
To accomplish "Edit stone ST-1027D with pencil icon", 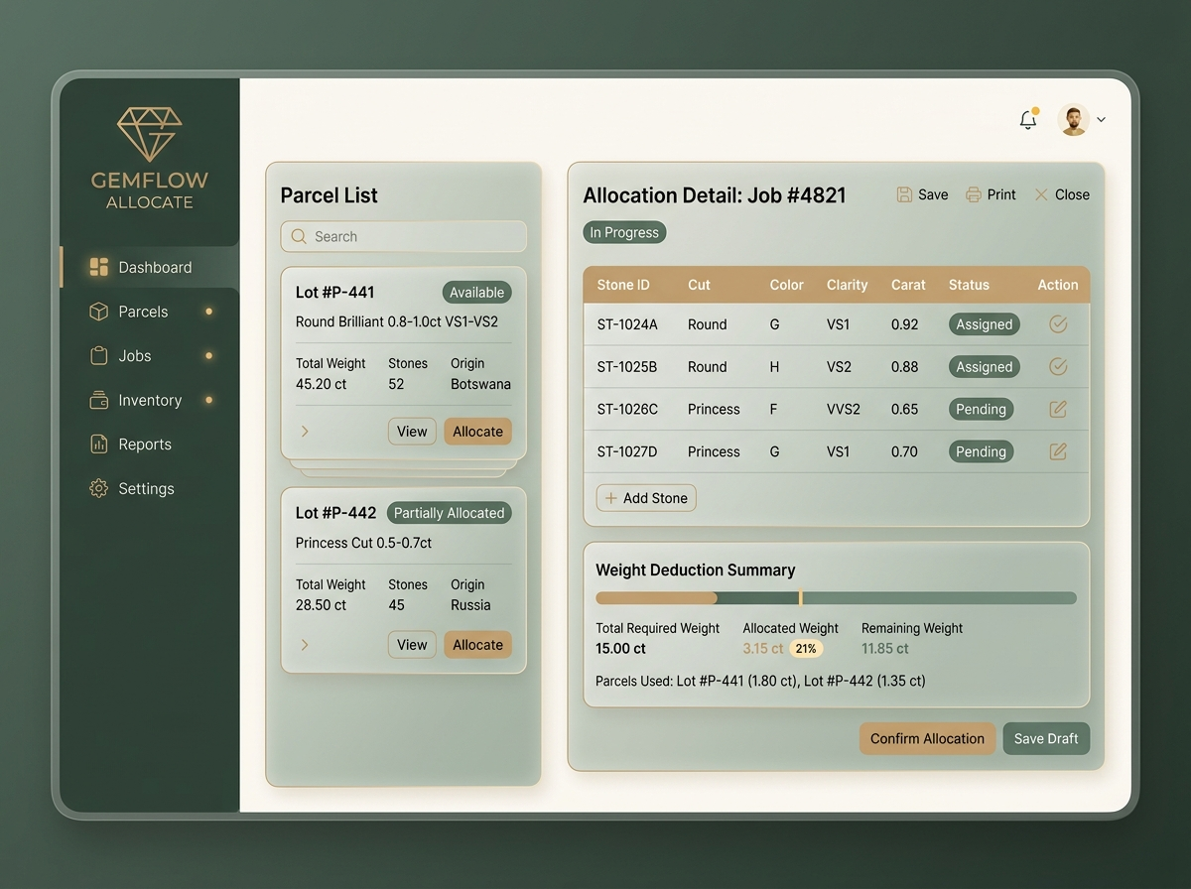I will pyautogui.click(x=1058, y=451).
